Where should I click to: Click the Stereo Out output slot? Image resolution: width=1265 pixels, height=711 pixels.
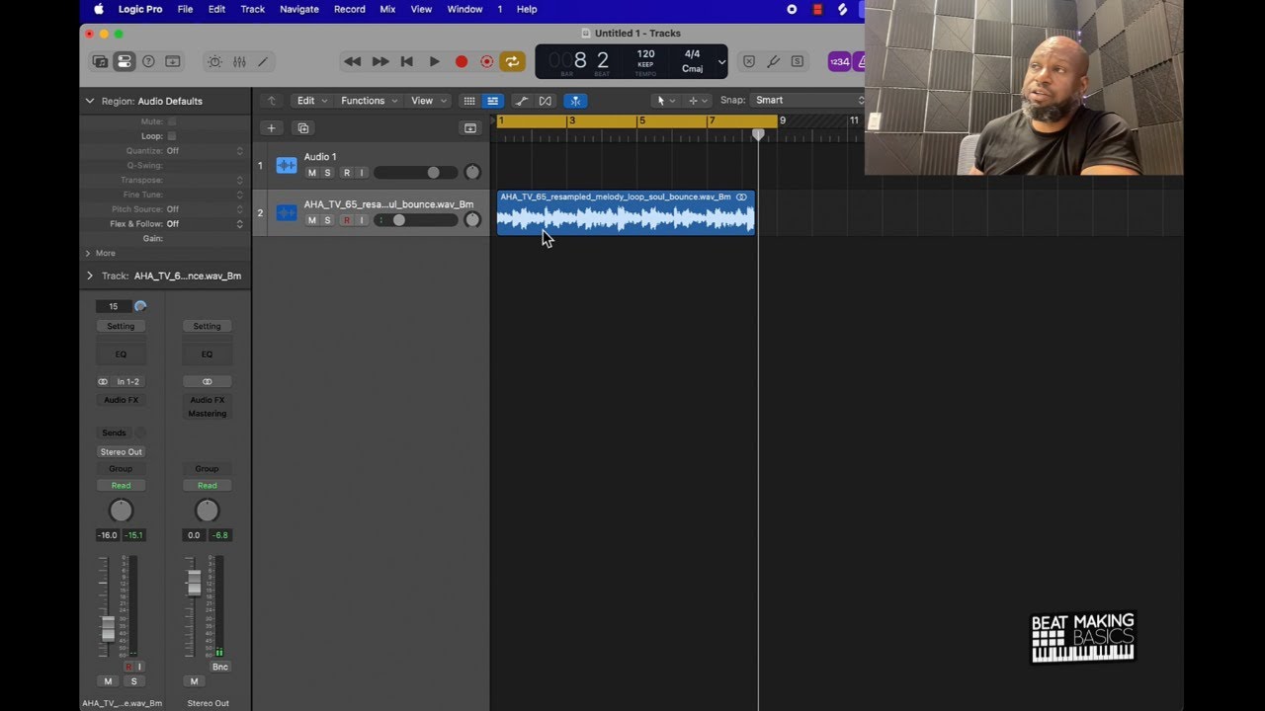[x=121, y=451]
